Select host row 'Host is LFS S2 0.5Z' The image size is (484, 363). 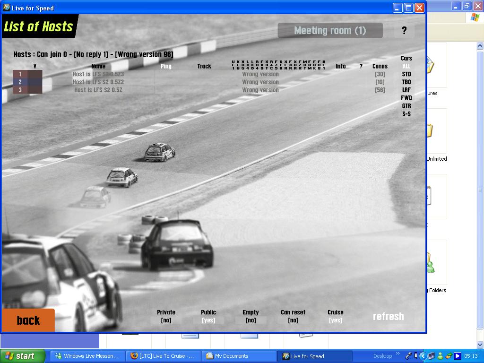click(98, 90)
